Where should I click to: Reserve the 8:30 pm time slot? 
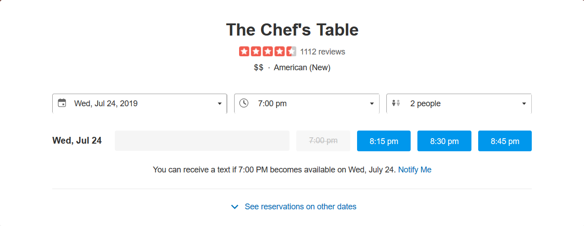click(444, 141)
